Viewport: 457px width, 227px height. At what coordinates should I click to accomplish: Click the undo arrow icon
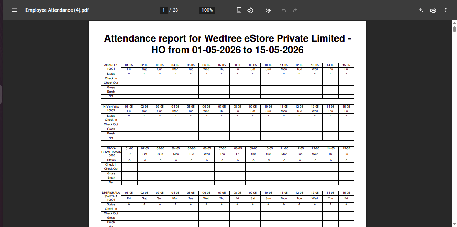click(x=284, y=10)
